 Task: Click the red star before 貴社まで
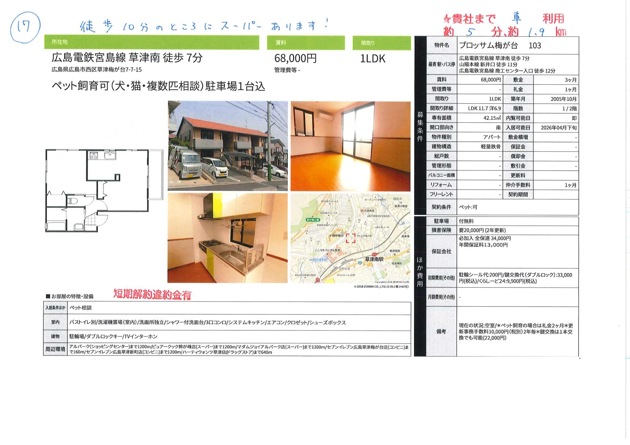pyautogui.click(x=447, y=19)
